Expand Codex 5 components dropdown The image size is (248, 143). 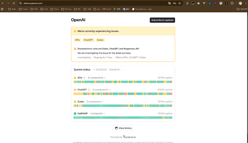coord(95,102)
